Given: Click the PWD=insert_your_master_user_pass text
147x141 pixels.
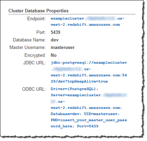Looking at the screenshot, I should pyautogui.click(x=89, y=120).
